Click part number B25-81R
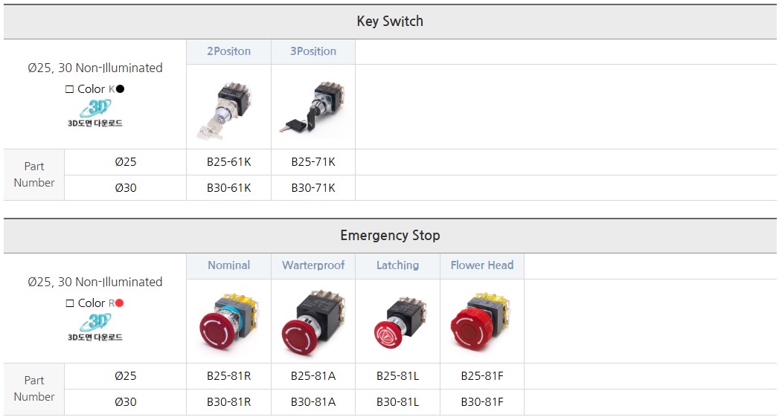Screen dimensions: 779x420 tap(228, 376)
